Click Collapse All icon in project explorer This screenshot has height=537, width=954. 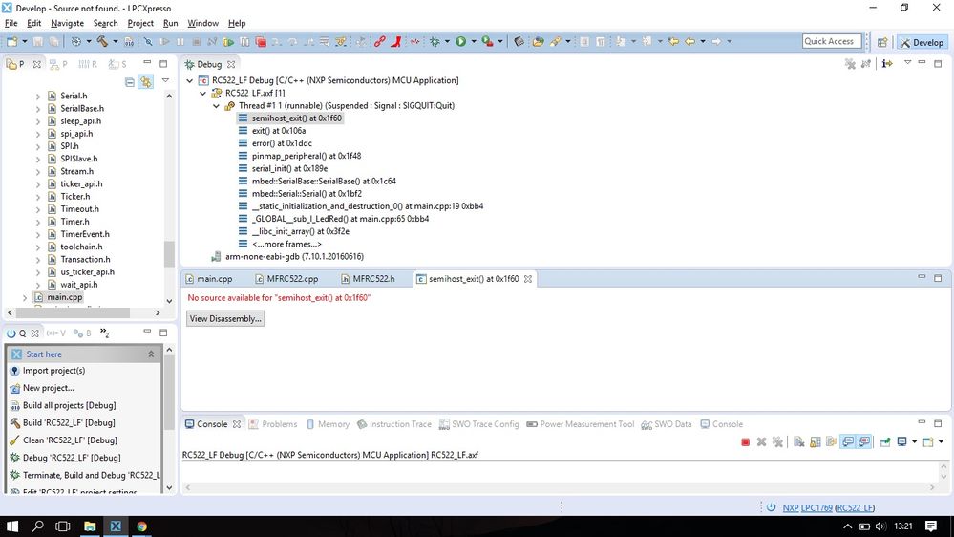pyautogui.click(x=130, y=81)
